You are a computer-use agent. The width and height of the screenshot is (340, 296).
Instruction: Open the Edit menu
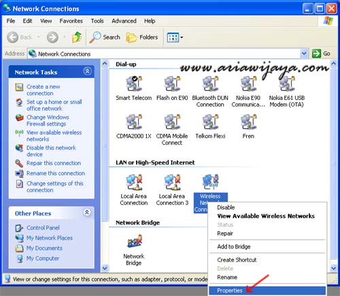pos(27,21)
